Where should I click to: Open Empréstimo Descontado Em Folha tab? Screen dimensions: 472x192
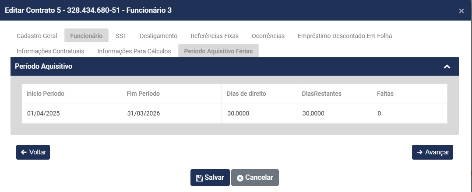(345, 36)
